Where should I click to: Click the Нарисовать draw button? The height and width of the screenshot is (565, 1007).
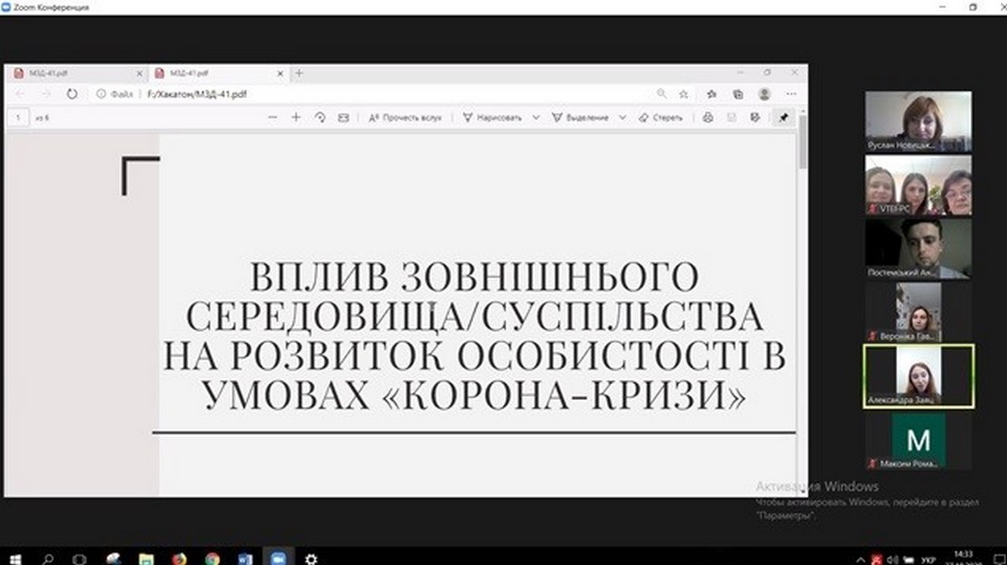493,118
